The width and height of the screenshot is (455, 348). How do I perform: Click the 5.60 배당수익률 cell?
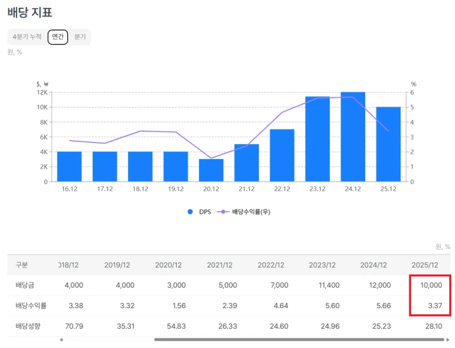(x=332, y=306)
